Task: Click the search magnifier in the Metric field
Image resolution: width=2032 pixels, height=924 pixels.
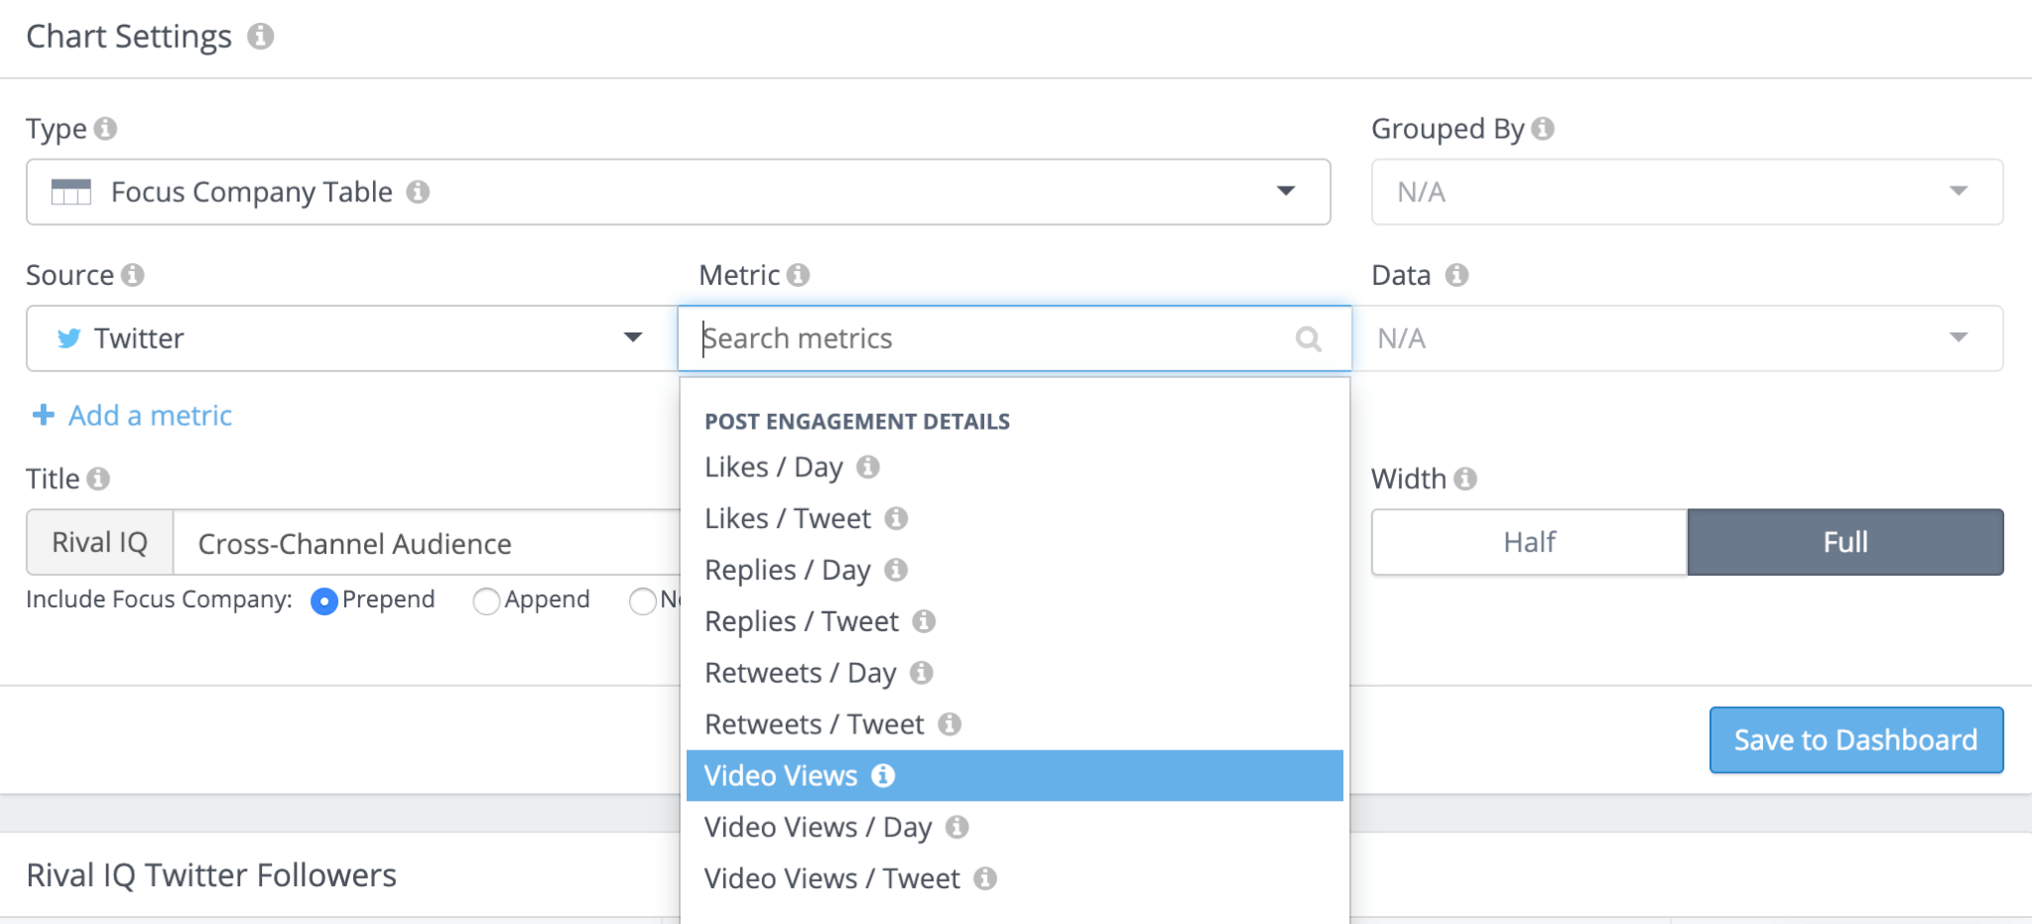Action: click(x=1308, y=338)
